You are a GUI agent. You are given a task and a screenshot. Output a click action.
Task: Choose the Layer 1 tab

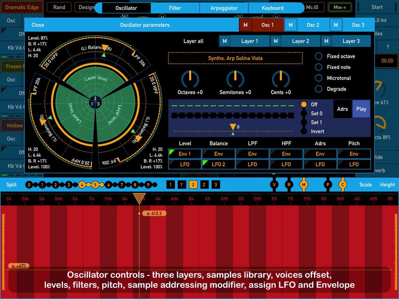(x=250, y=41)
